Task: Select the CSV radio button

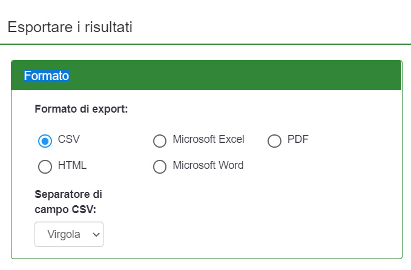Action: click(45, 141)
